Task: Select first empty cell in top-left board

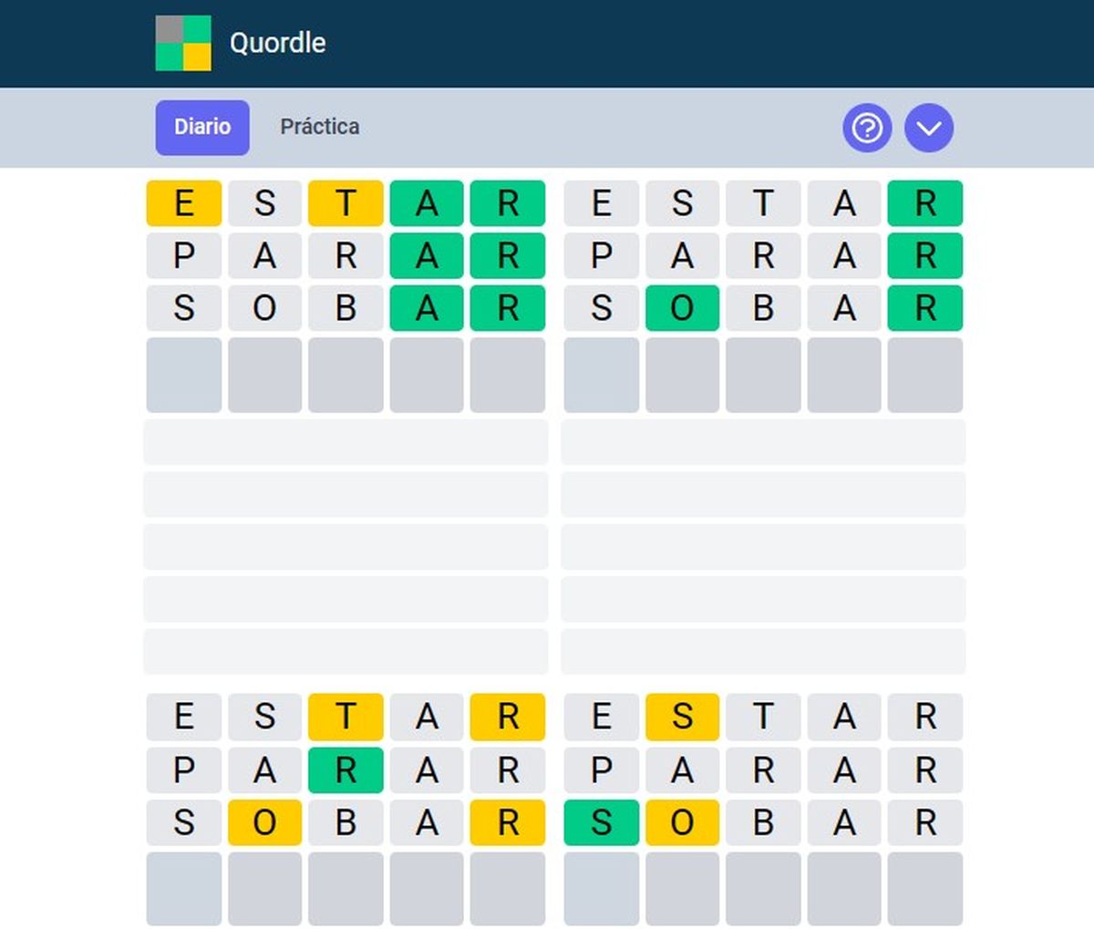Action: (184, 375)
